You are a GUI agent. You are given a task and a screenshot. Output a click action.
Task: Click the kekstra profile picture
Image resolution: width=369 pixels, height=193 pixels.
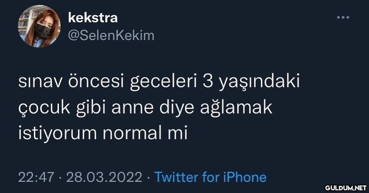(x=39, y=26)
